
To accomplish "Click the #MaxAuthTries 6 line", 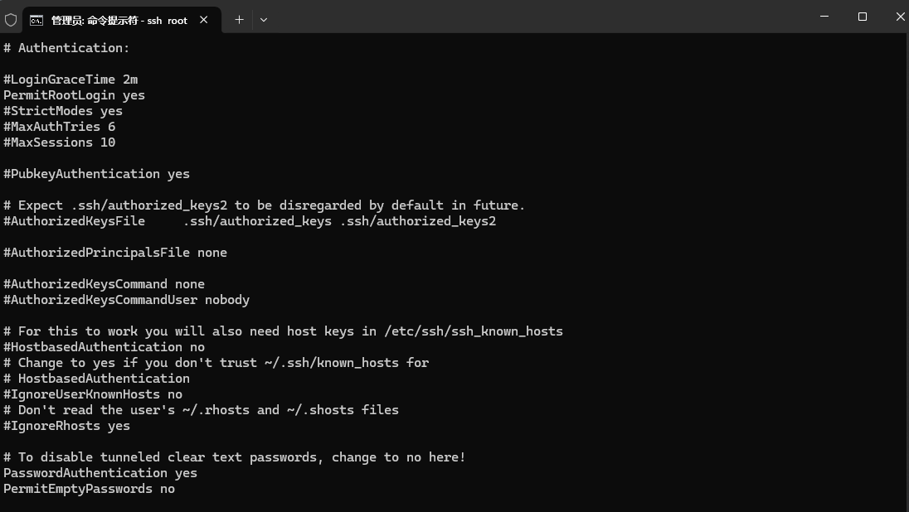I will (x=59, y=127).
